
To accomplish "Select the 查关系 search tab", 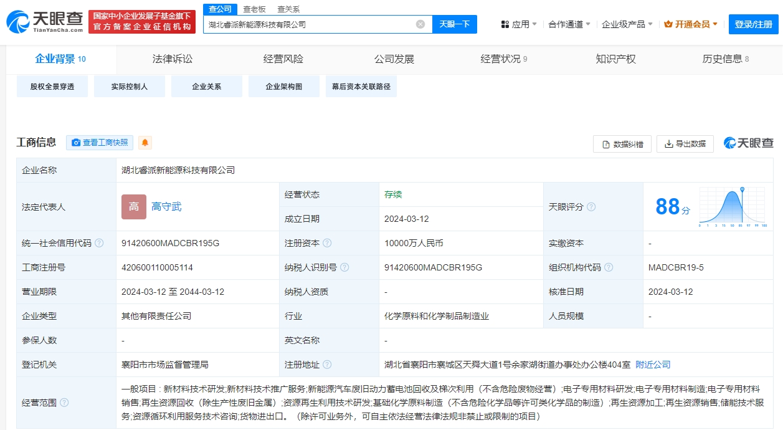I will 288,9.
